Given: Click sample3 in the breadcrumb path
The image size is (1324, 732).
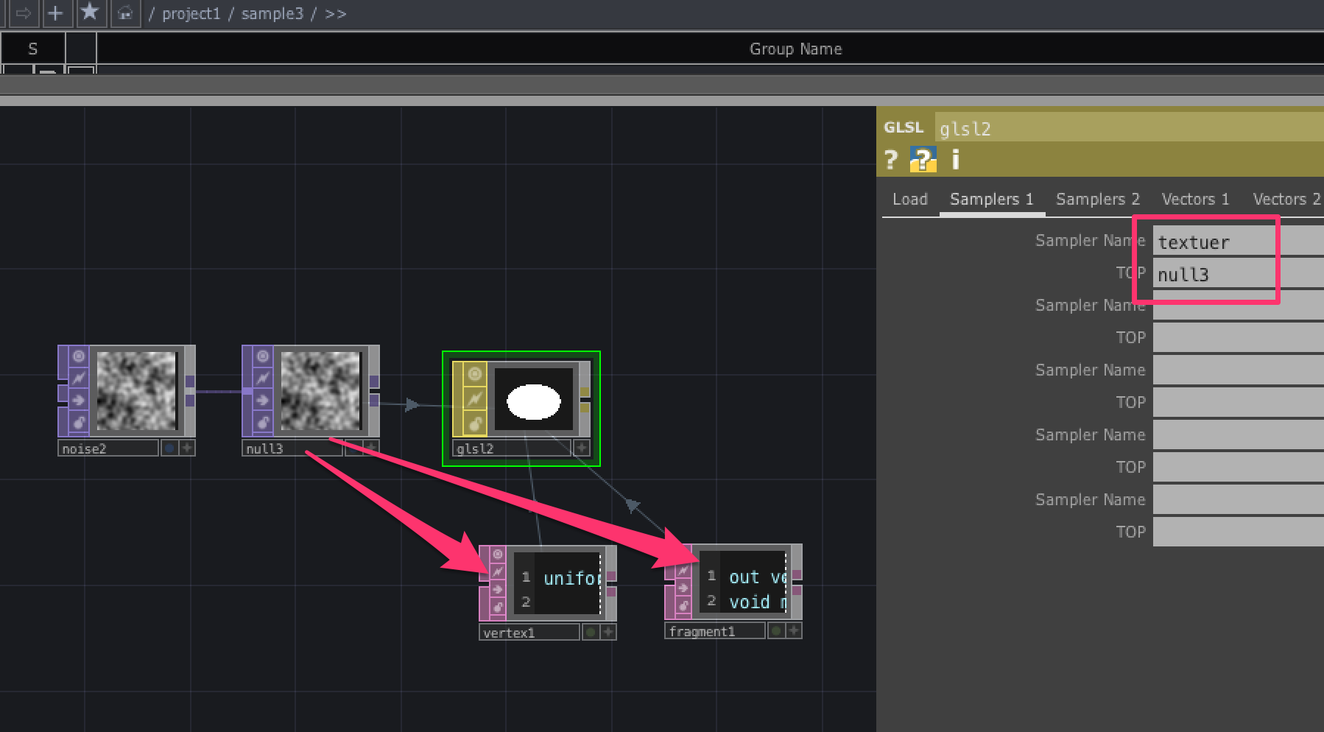Looking at the screenshot, I should coord(272,14).
